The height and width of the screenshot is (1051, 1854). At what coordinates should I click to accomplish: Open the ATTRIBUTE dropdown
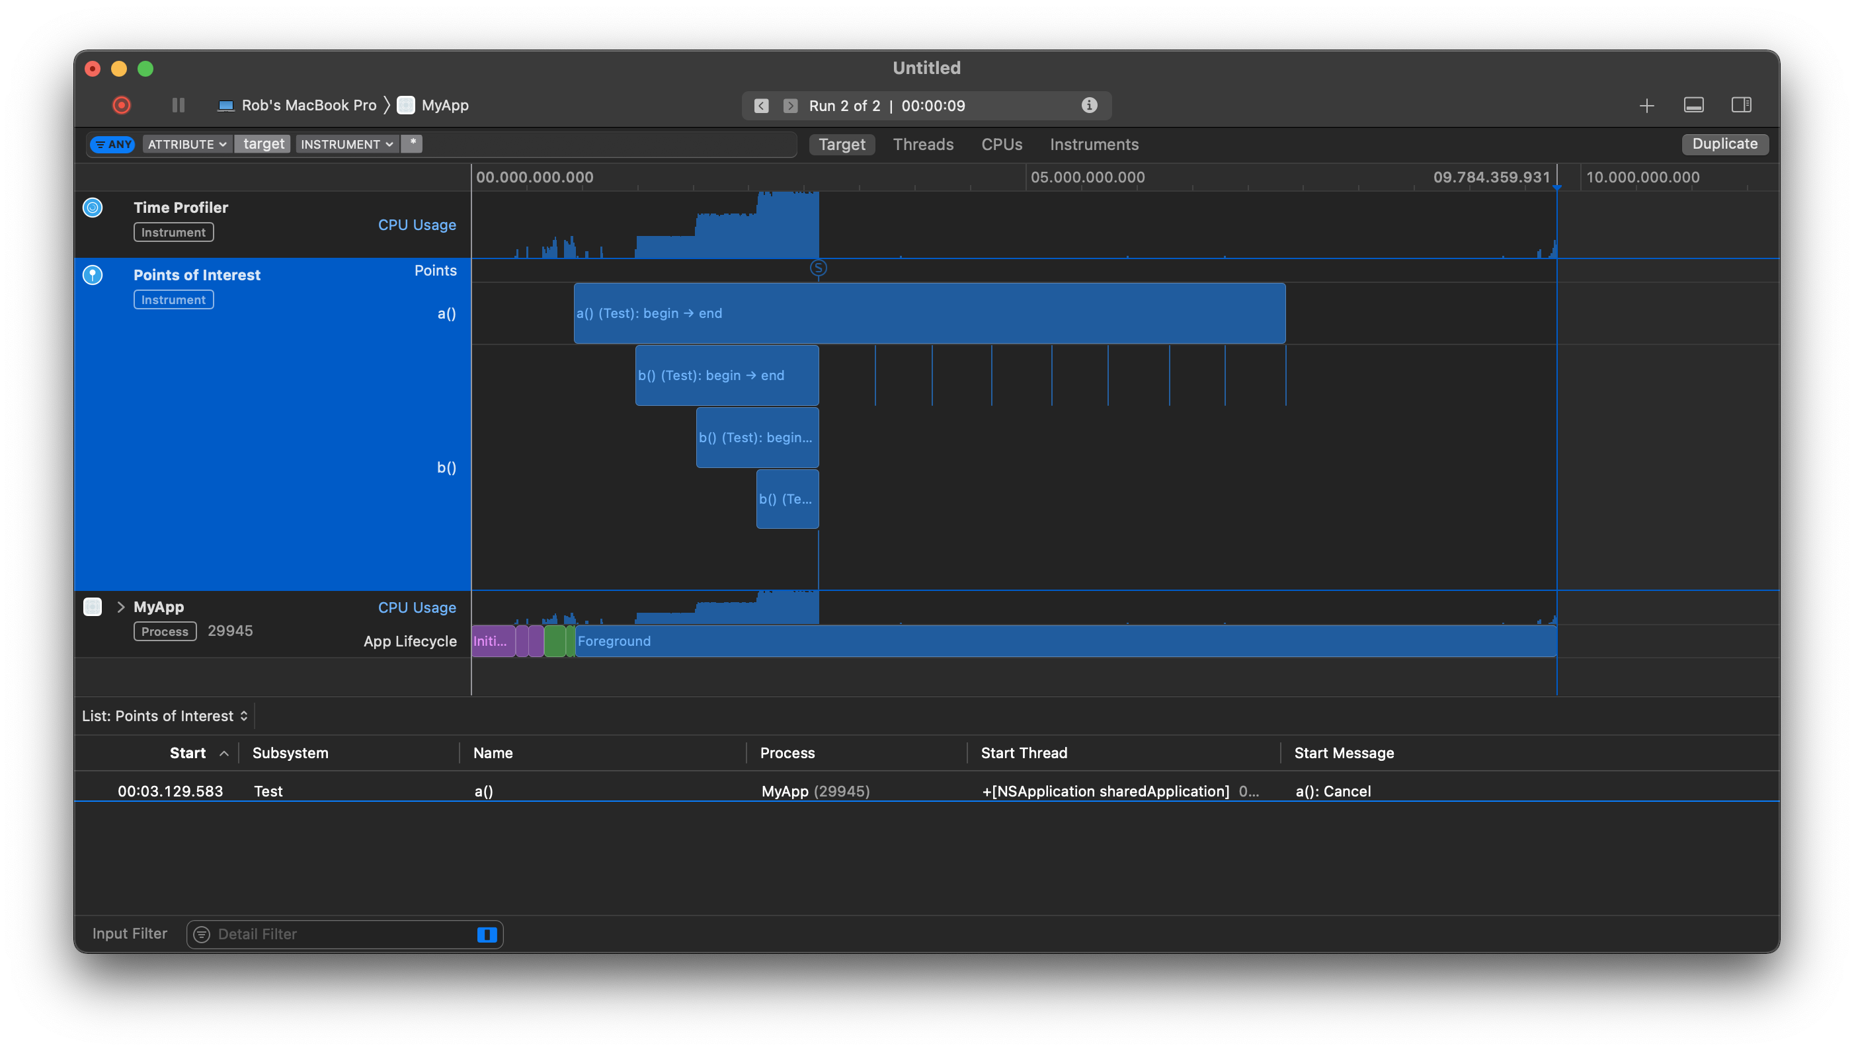pos(186,144)
